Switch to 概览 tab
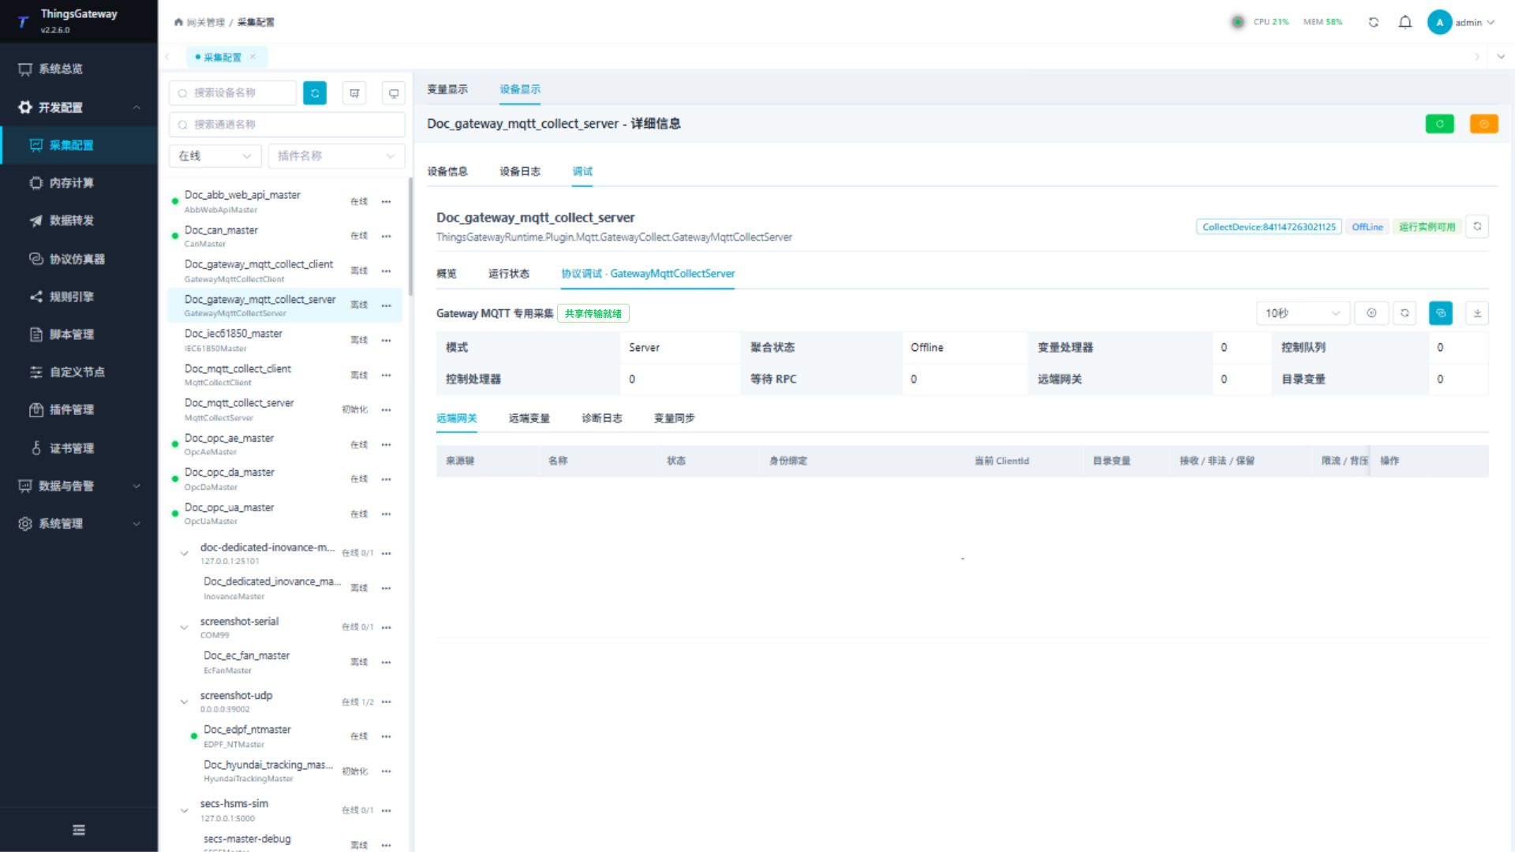Viewport: 1515px width, 852px height. click(x=447, y=274)
